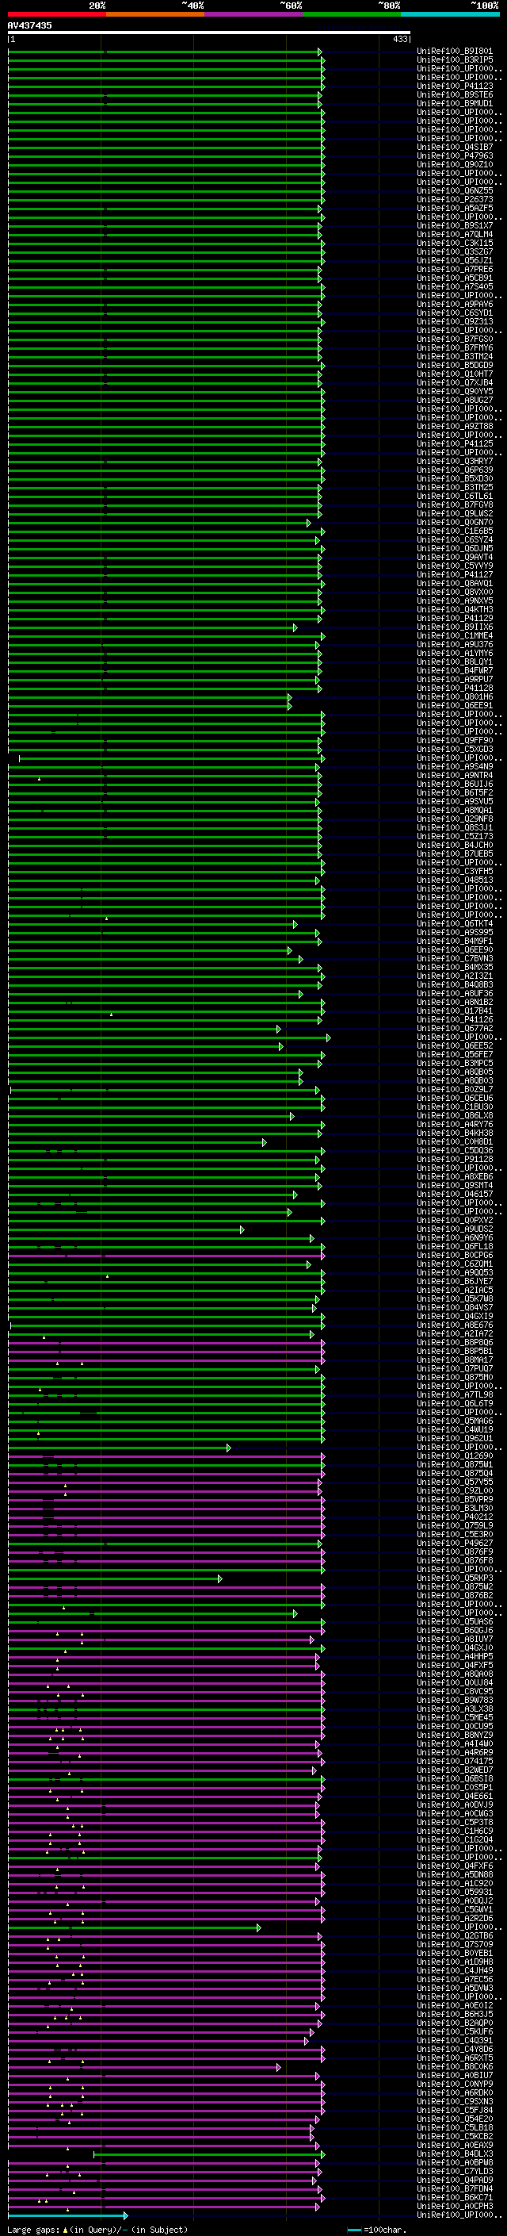The image size is (507, 2236).
Task: Select the UniRef100_B3TM24 entry
Action: 455,357
